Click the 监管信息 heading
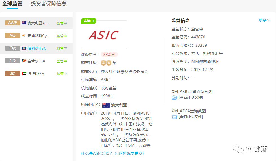Screen dimensions: 276x161 pos(181,20)
